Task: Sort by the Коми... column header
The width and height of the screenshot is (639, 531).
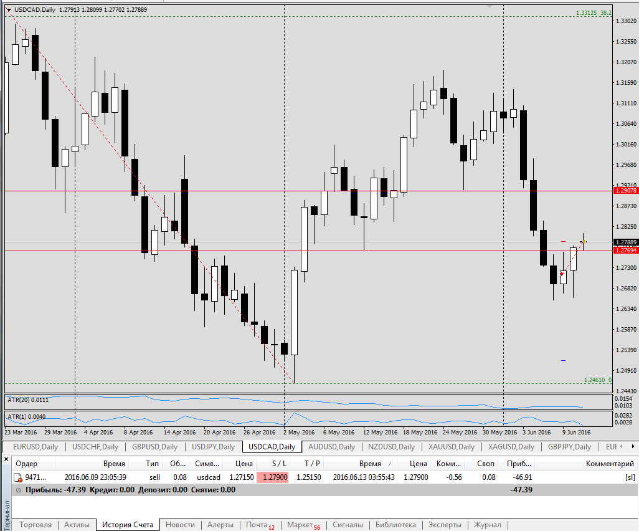Action: click(x=448, y=464)
